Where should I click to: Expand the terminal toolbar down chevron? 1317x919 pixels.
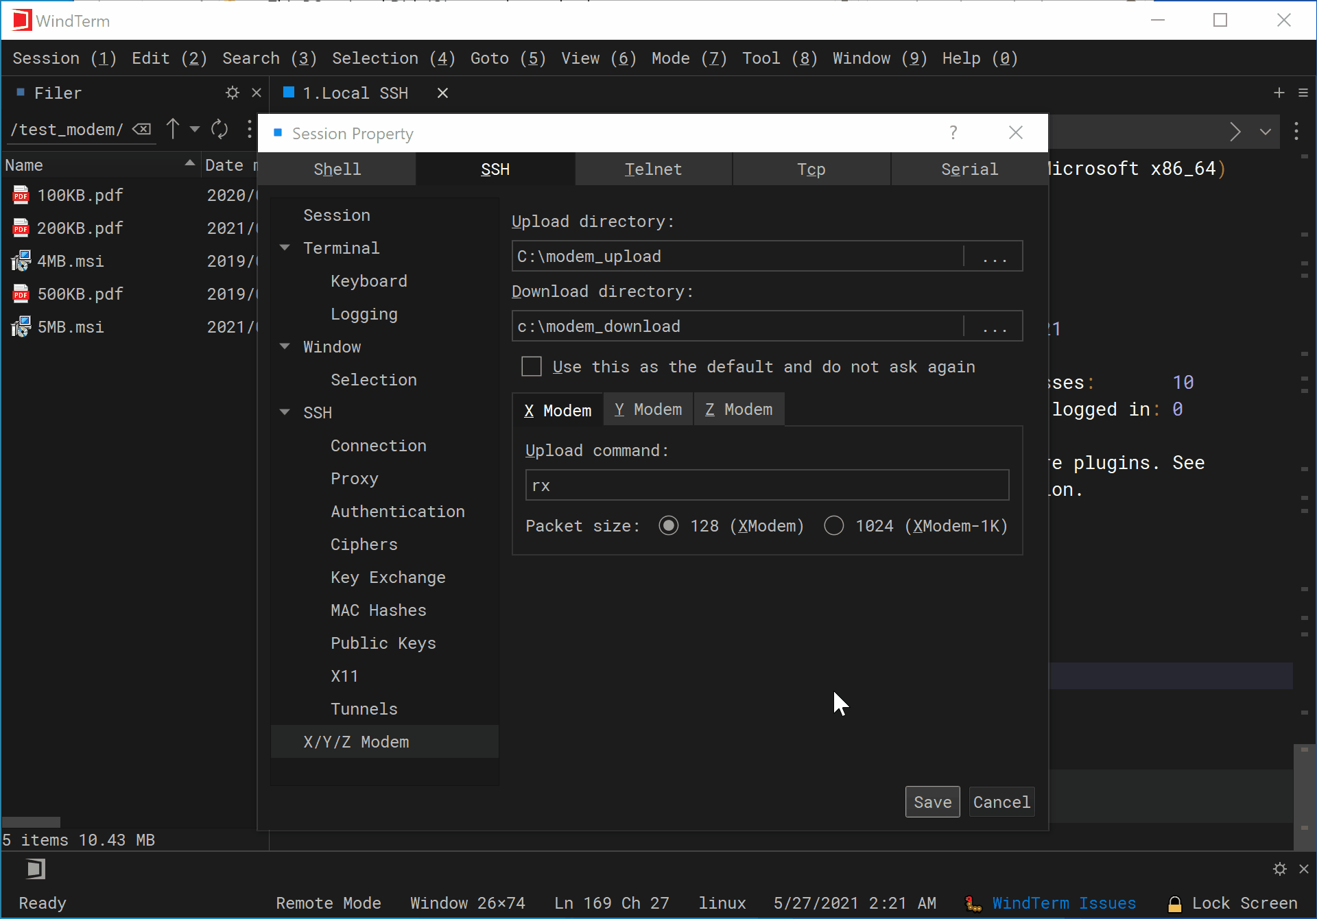[x=1266, y=132]
